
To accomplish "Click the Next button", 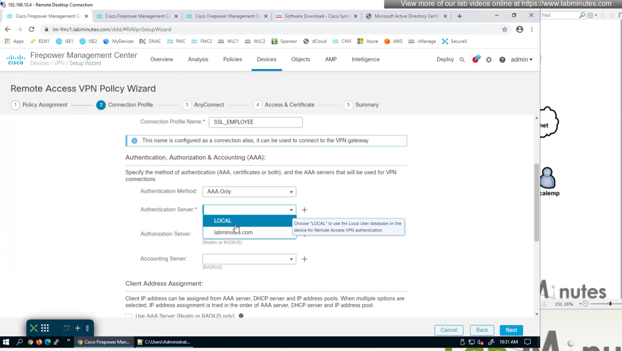I will coord(511,330).
